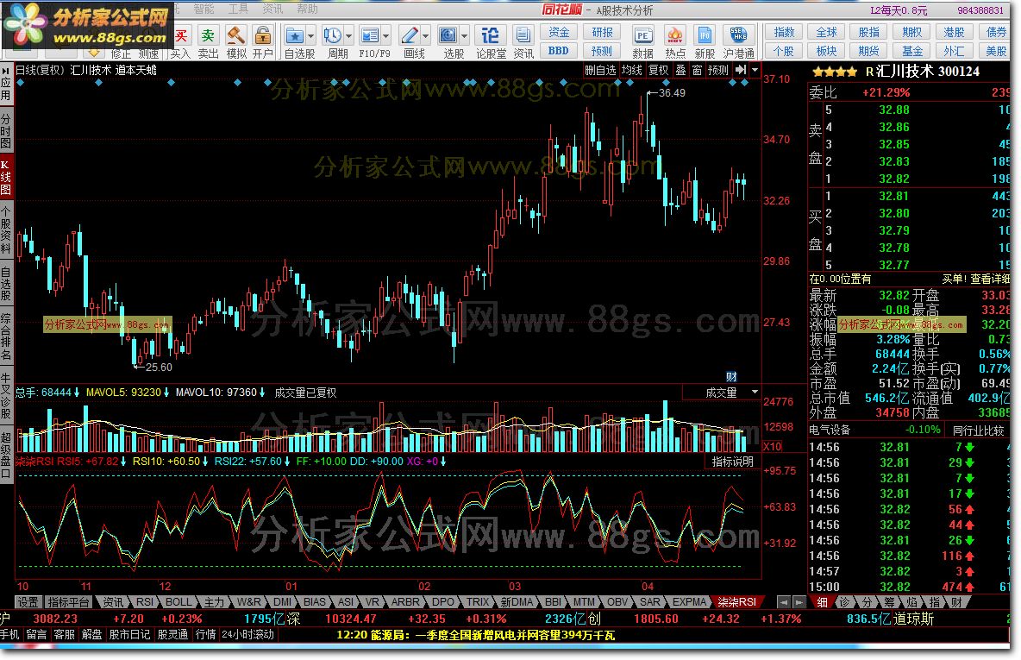Click the 同行业比较 industry comparison link
The width and height of the screenshot is (1021, 660).
pos(978,430)
